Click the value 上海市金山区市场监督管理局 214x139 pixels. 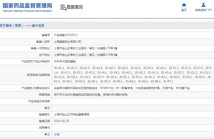coord(72,115)
